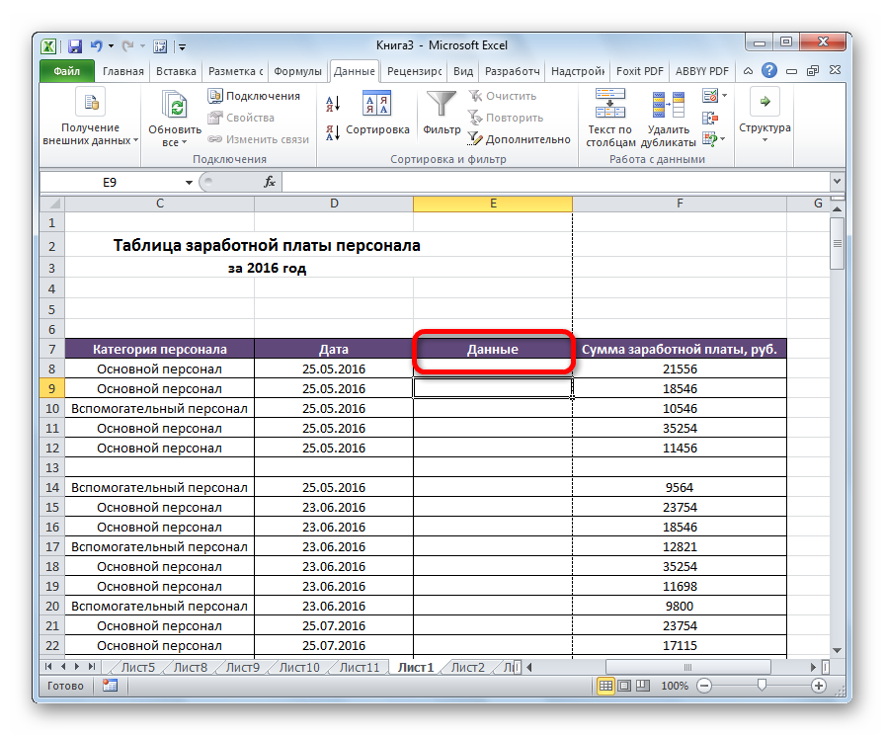Select cell containing 21556

pyautogui.click(x=680, y=369)
